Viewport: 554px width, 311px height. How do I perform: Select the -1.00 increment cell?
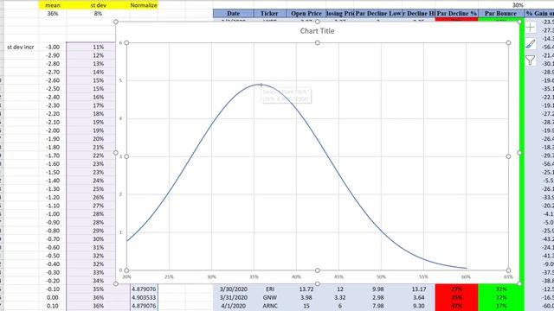[53, 214]
